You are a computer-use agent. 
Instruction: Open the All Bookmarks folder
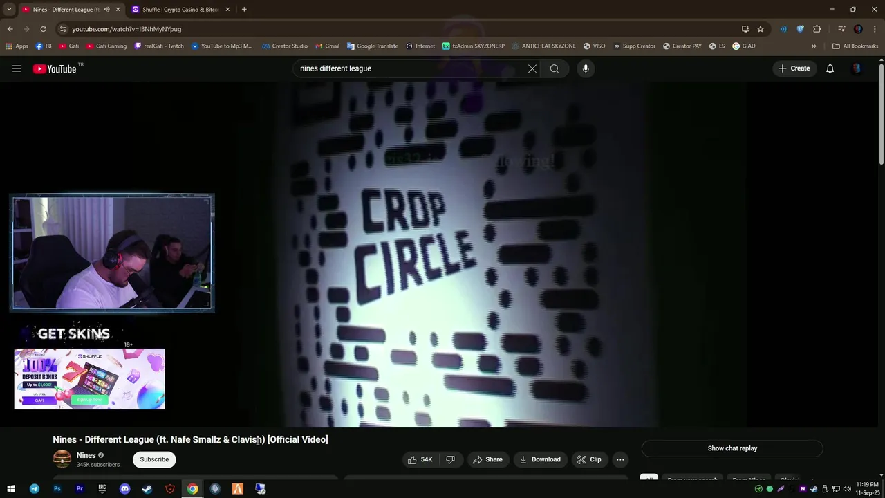click(x=855, y=46)
